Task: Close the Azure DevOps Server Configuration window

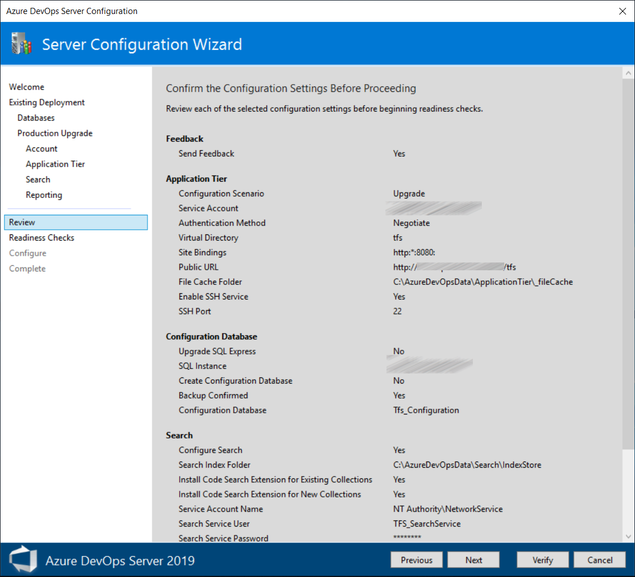Action: (623, 11)
